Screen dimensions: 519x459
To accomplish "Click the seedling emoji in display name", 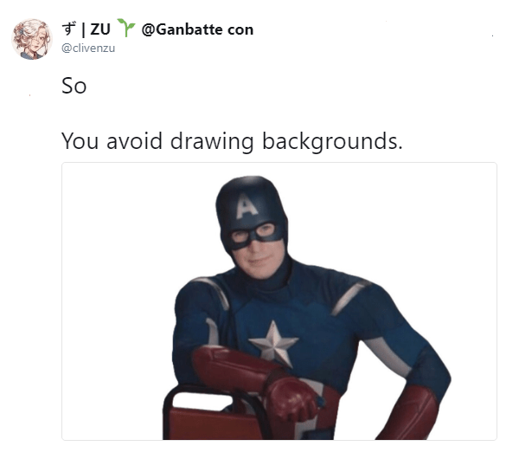I will [x=126, y=28].
